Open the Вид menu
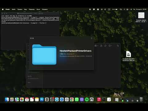The width and height of the screenshot is (148, 111). point(26,9)
